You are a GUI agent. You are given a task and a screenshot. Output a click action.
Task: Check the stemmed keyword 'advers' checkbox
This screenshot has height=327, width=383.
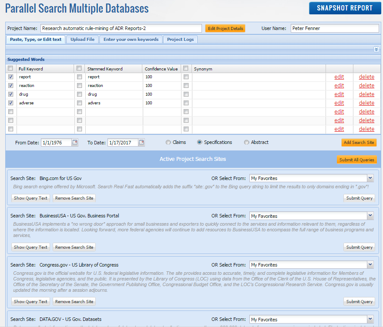pyautogui.click(x=79, y=103)
